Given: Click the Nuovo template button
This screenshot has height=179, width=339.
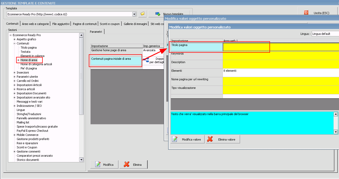Looking at the screenshot, I should point(169,14).
